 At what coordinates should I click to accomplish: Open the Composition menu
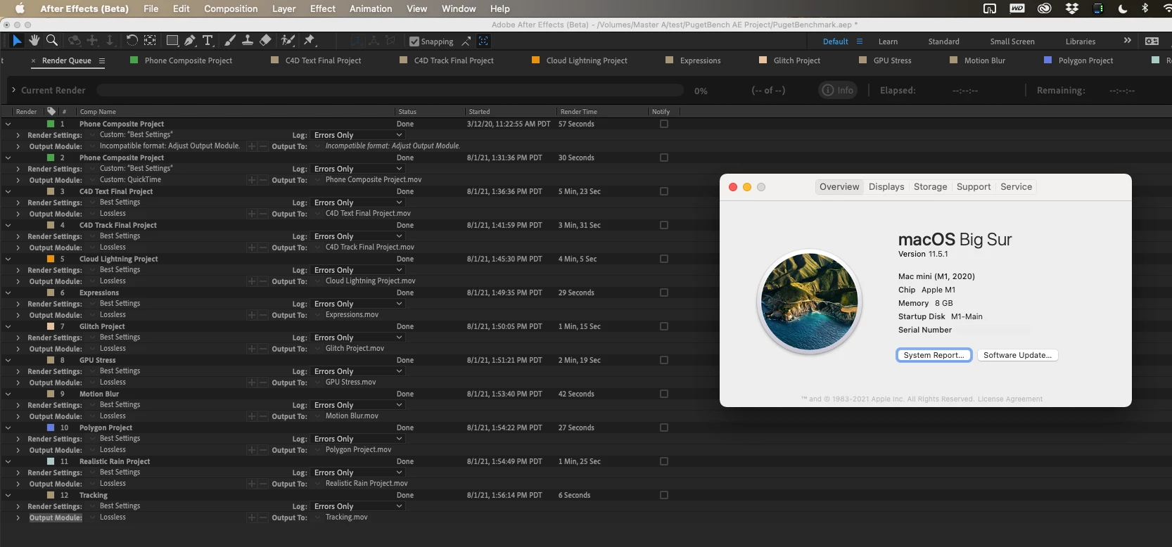tap(231, 8)
